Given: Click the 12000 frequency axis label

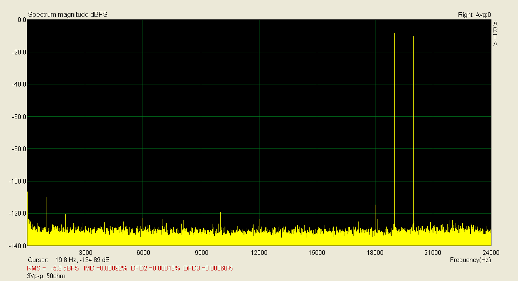Looking at the screenshot, I should click(x=259, y=252).
